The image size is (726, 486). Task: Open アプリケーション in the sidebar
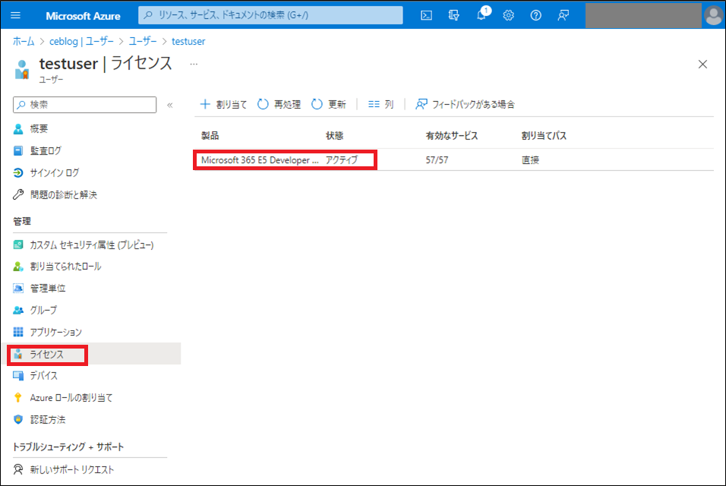48,332
